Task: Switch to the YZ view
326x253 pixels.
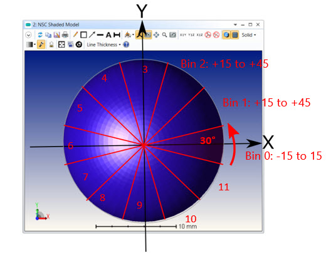Action: click(191, 35)
